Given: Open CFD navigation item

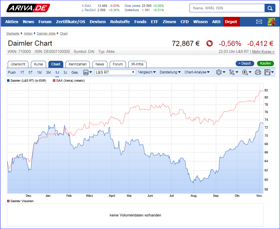Looking at the screenshot, I should [x=185, y=22].
